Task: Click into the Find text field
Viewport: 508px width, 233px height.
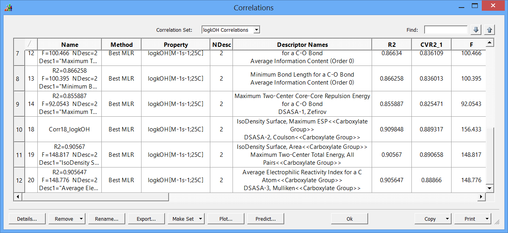Action: click(446, 30)
